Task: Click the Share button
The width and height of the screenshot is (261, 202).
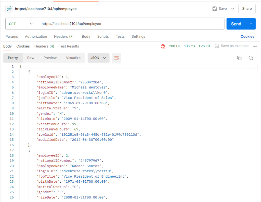Action: 247,9
